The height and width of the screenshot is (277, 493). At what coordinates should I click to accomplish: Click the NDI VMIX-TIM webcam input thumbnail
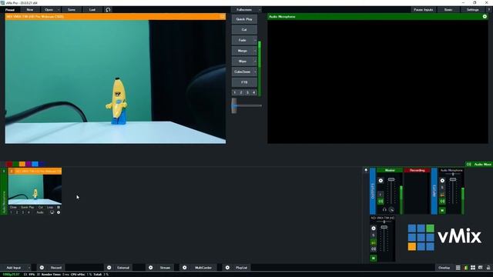(x=35, y=190)
